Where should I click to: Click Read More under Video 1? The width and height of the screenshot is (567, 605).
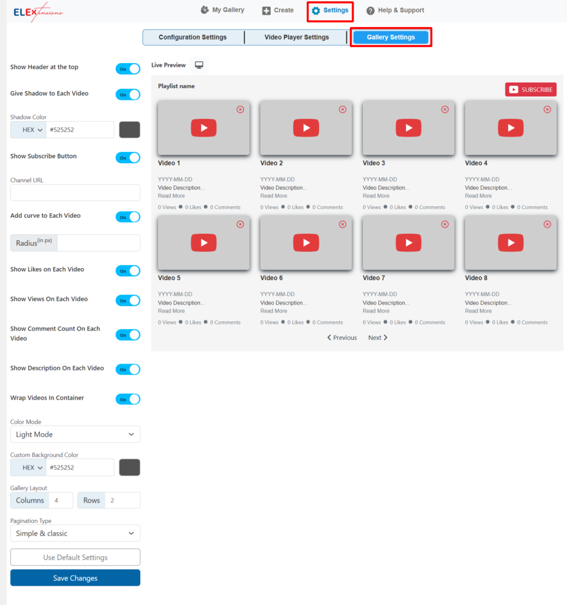[x=171, y=196]
